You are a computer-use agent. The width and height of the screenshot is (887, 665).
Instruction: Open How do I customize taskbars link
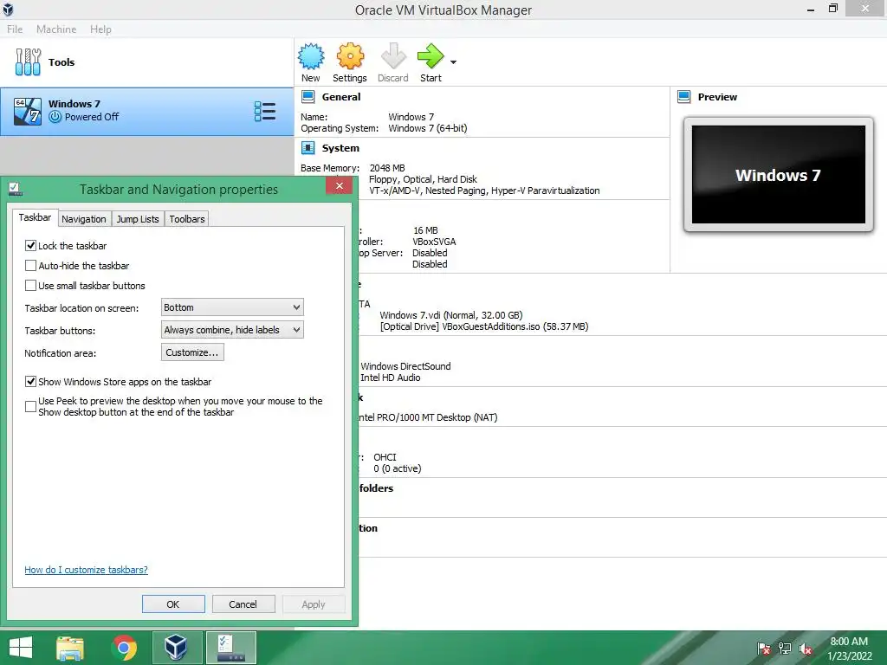pyautogui.click(x=86, y=570)
